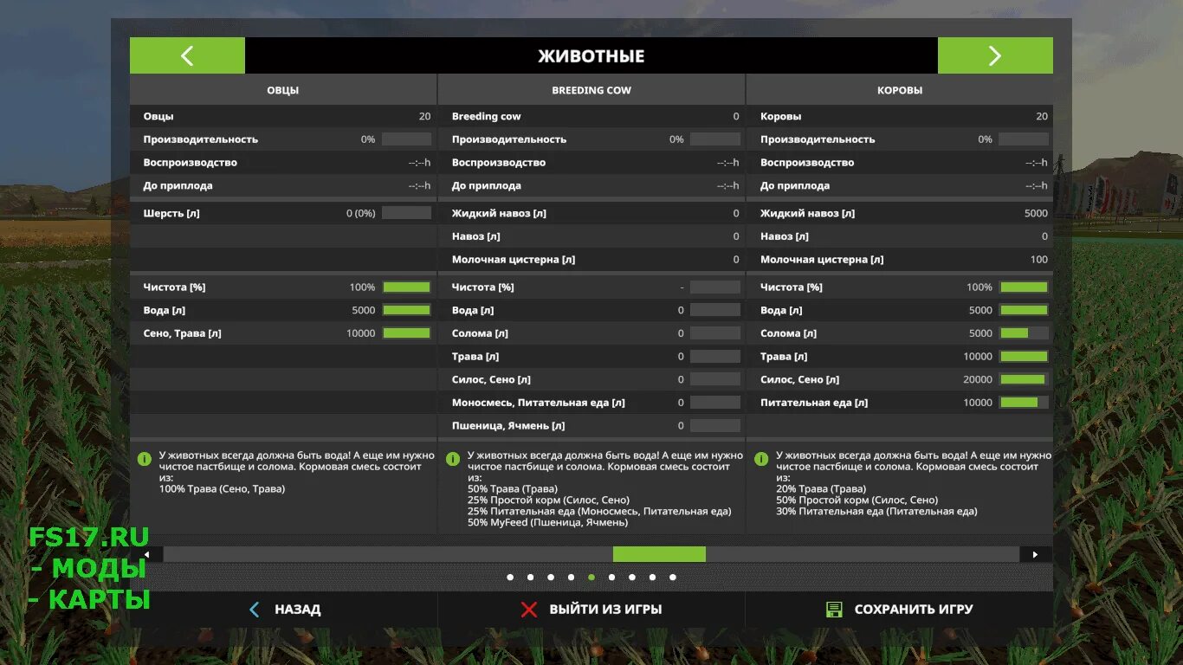Image resolution: width=1183 pixels, height=665 pixels.
Task: Click cows Чистота value 100%
Action: [x=979, y=287]
